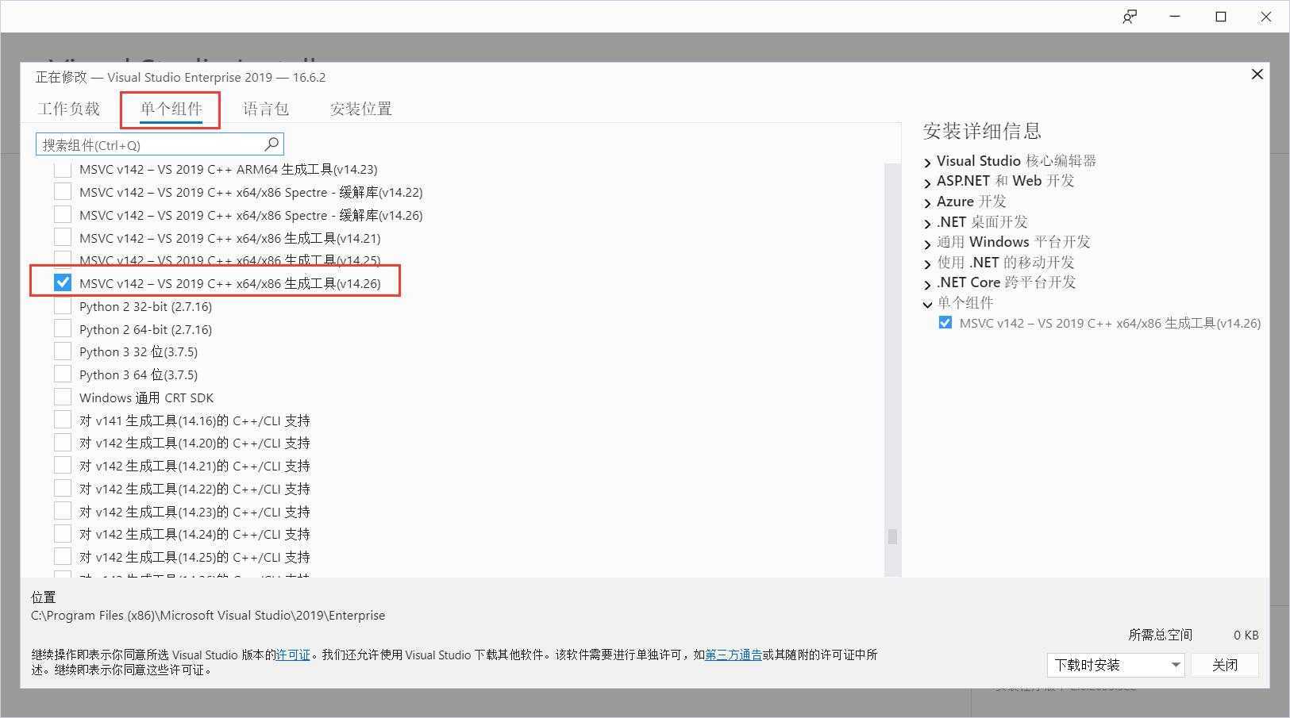This screenshot has width=1290, height=718.
Task: Click the 关闭 button
Action: click(x=1225, y=665)
